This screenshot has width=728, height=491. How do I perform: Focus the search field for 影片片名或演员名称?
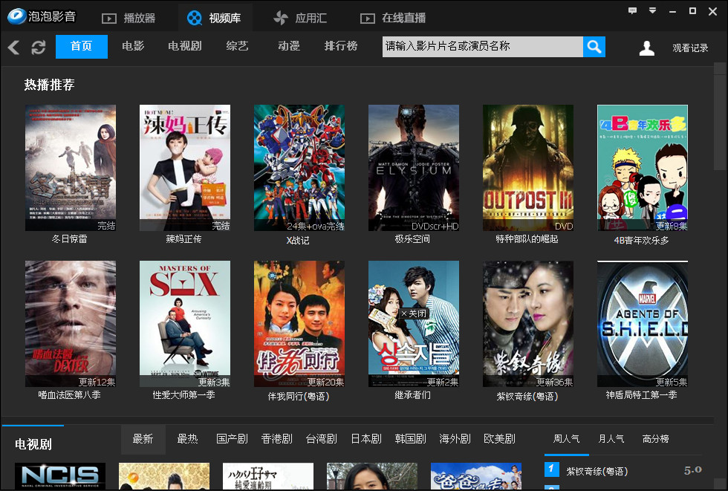(x=482, y=46)
